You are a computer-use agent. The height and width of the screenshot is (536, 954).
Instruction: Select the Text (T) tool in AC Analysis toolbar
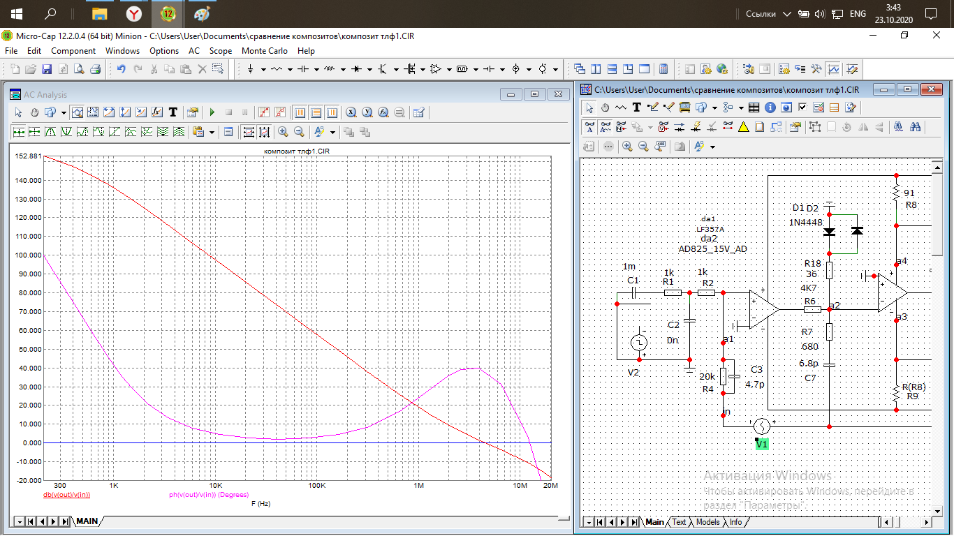pos(173,112)
